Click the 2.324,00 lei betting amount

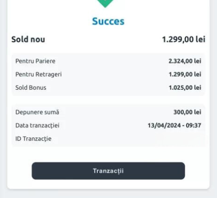pyautogui.click(x=185, y=61)
